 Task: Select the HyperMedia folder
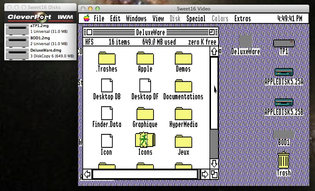pos(183,113)
